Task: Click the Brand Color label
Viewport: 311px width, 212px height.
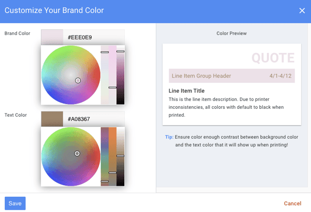Action: tap(17, 34)
